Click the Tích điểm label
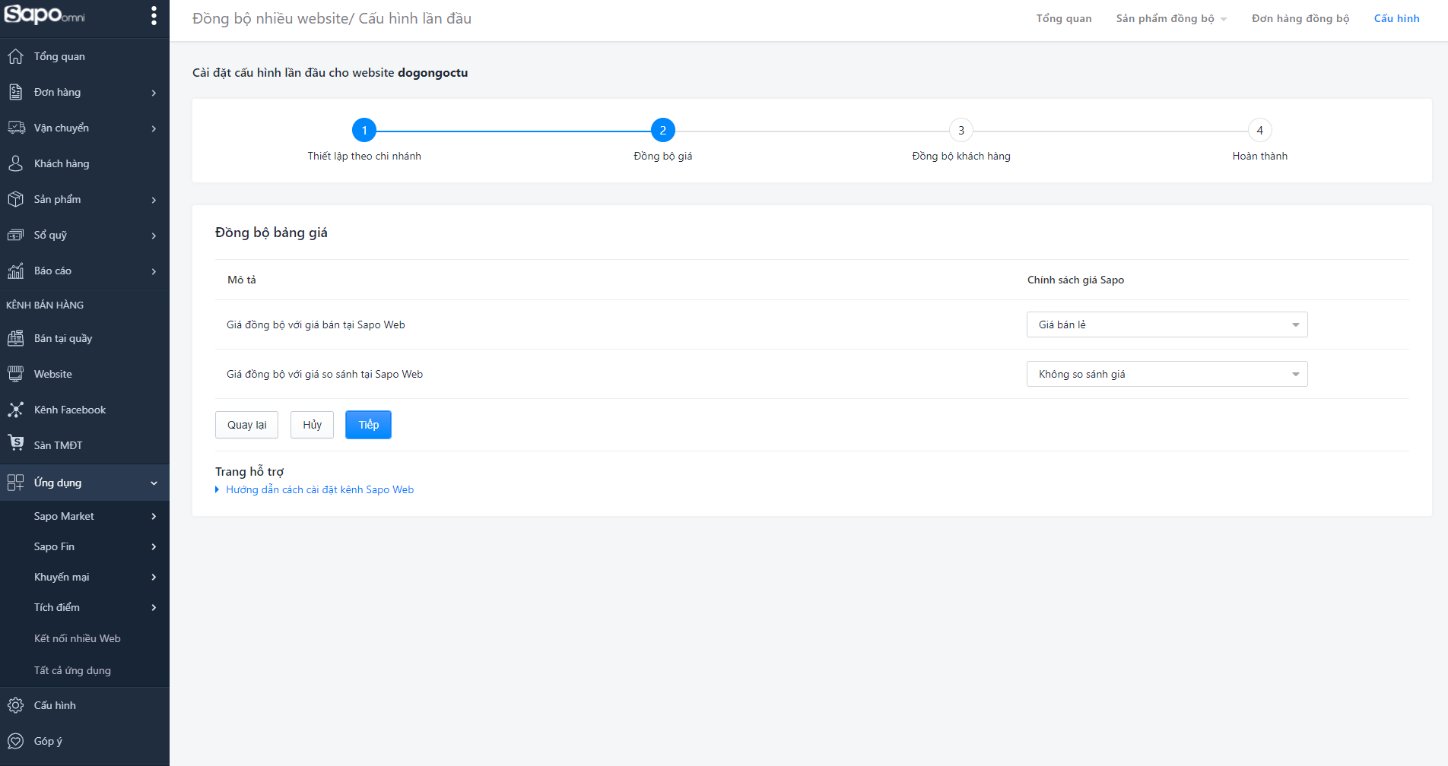 click(x=57, y=607)
